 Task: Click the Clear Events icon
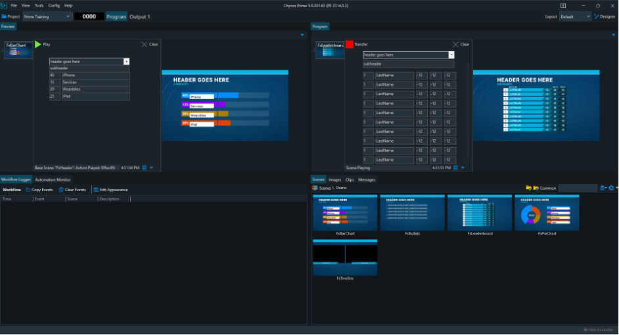point(61,190)
